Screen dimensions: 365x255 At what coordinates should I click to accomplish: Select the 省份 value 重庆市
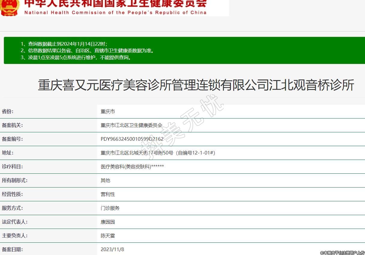pos(108,112)
